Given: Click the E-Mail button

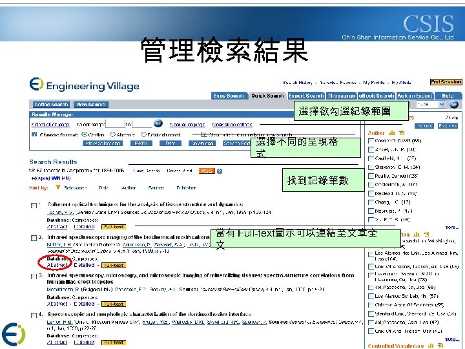Looking at the screenshot, I should (x=141, y=143).
